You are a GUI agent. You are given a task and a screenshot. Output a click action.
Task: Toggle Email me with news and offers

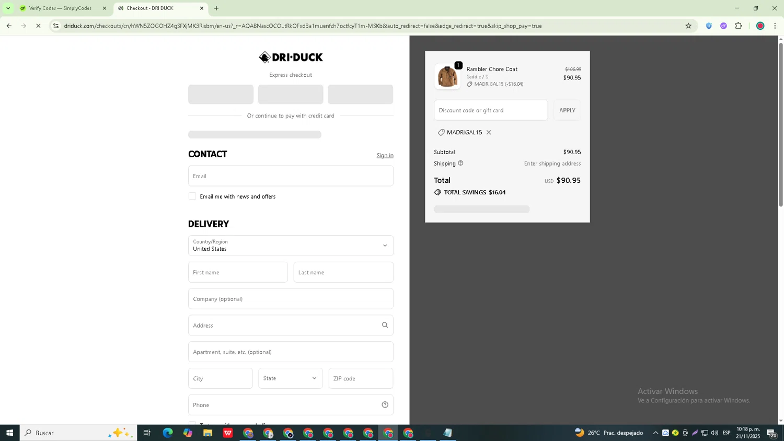click(192, 196)
